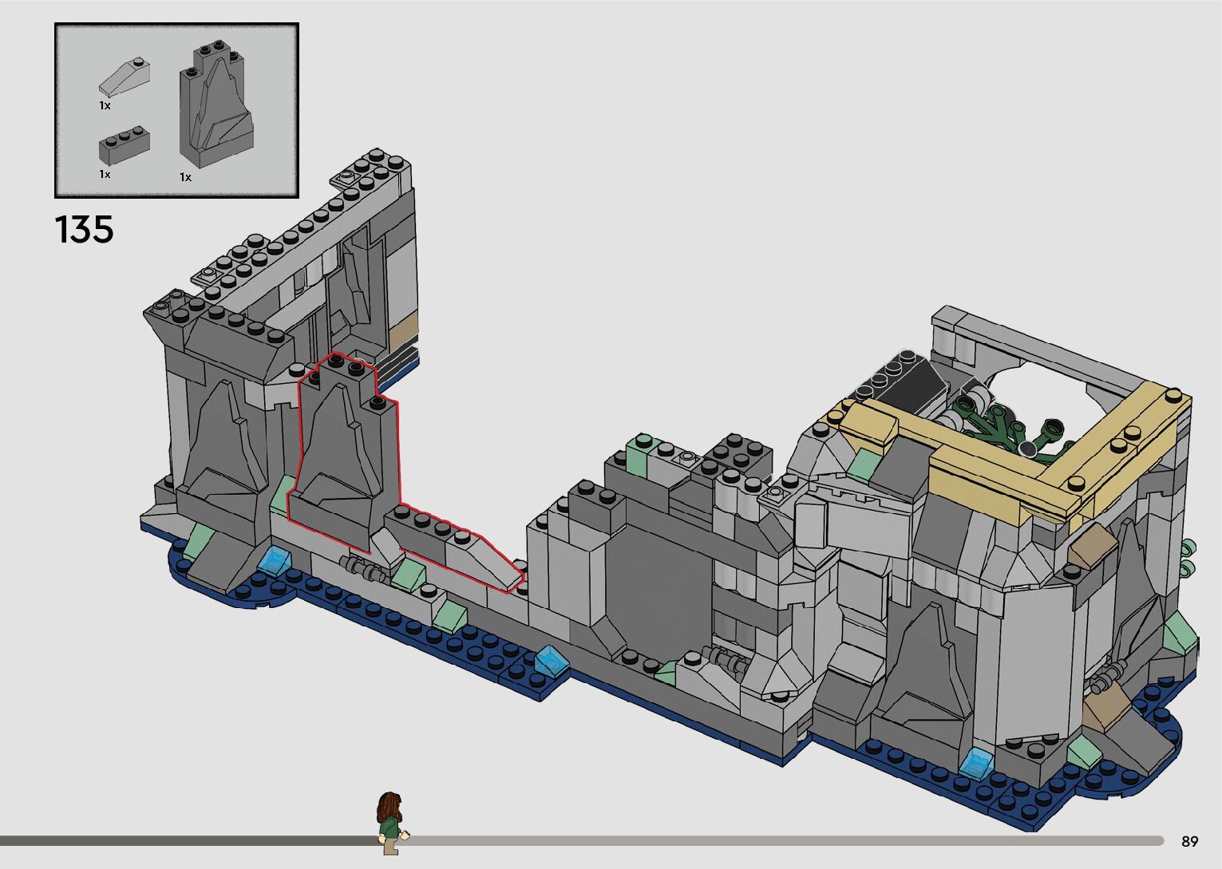The width and height of the screenshot is (1222, 869).
Task: Click the transparent blue tile at middle base
Action: click(x=550, y=661)
